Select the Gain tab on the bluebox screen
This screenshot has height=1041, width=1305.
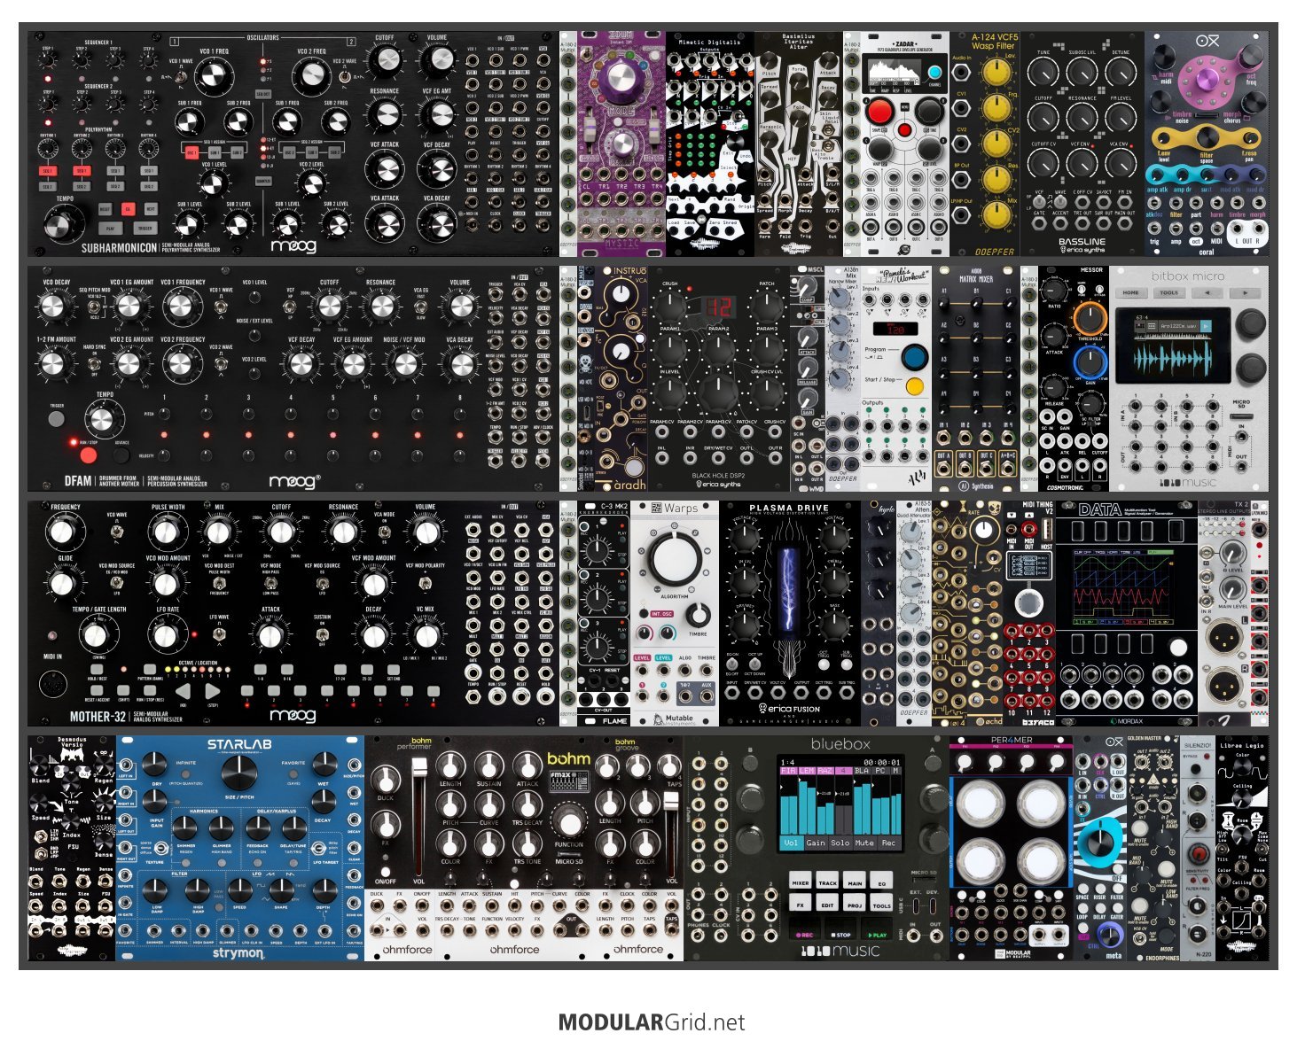pyautogui.click(x=815, y=843)
